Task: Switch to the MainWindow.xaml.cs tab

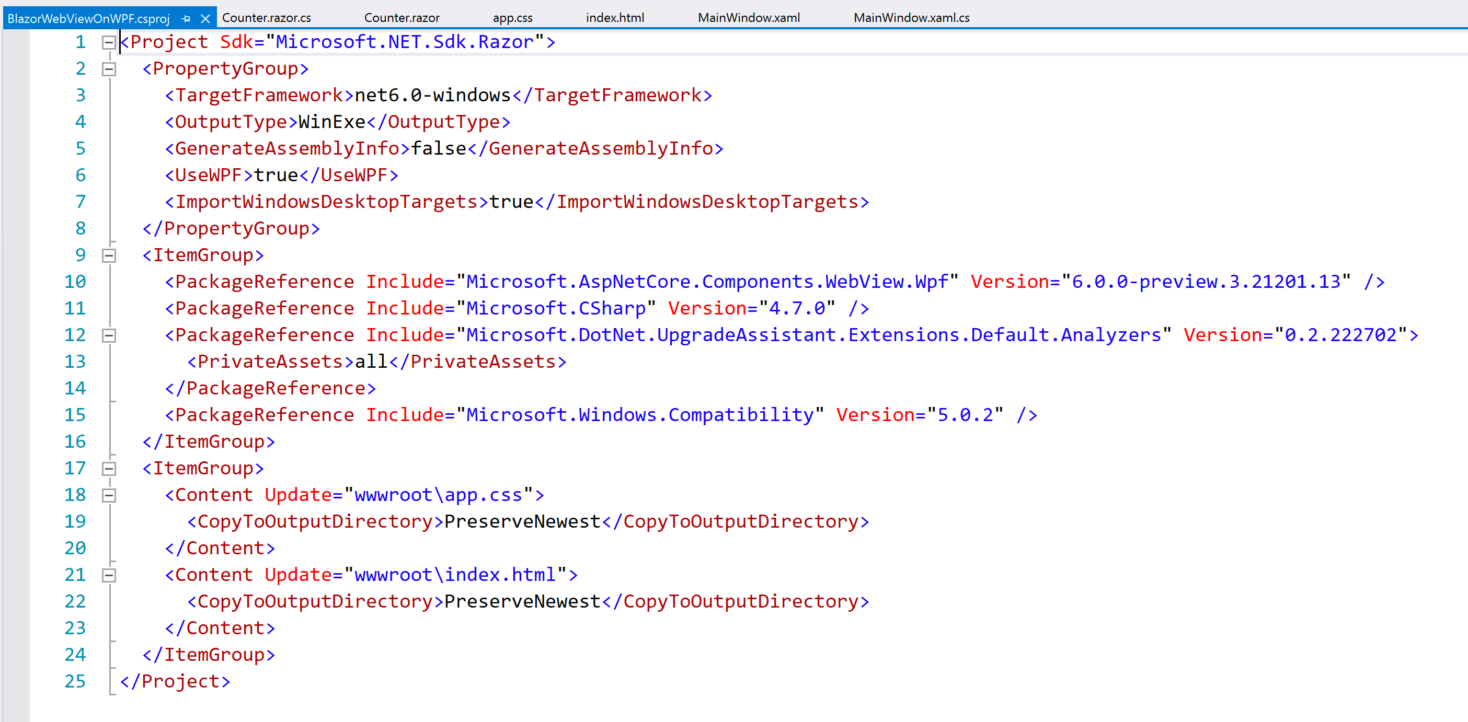Action: click(911, 18)
